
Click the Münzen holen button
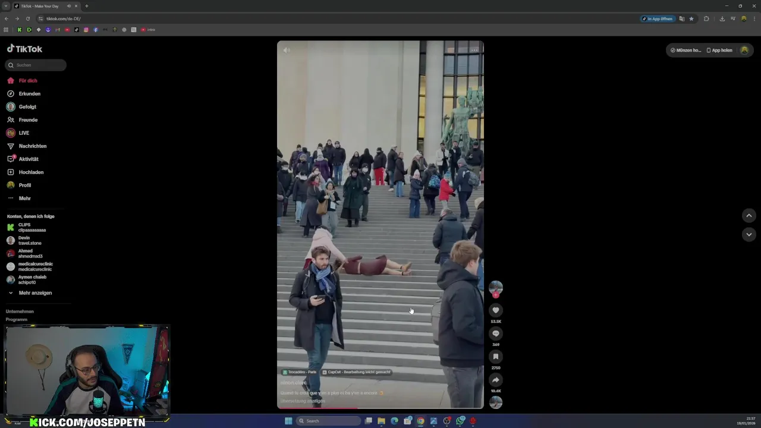tap(685, 50)
